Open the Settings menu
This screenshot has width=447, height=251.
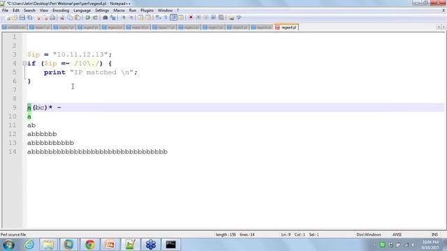(x=102, y=10)
